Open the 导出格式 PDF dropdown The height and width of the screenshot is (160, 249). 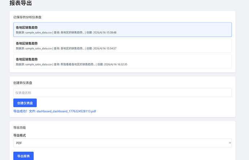(122, 143)
